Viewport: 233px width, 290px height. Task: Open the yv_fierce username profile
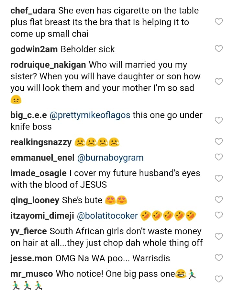[29, 231]
